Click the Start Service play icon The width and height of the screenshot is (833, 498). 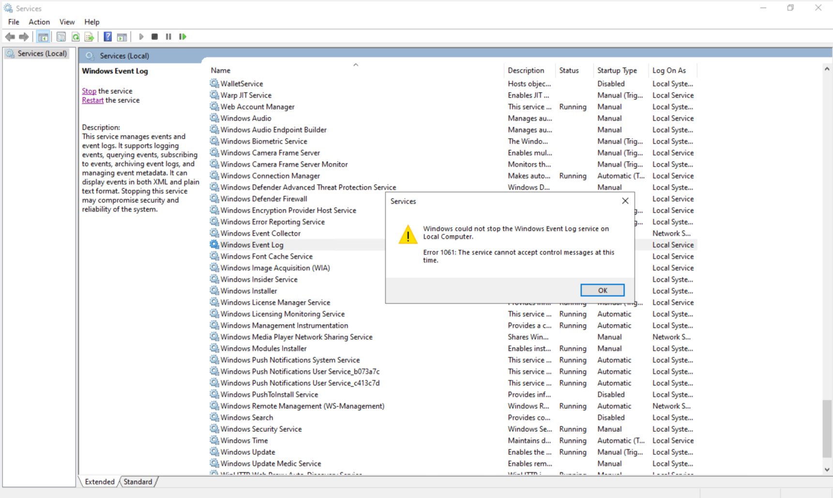(x=141, y=37)
